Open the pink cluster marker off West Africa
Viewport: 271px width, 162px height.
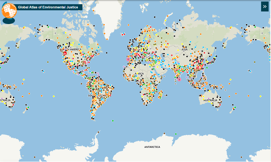pos(128,59)
